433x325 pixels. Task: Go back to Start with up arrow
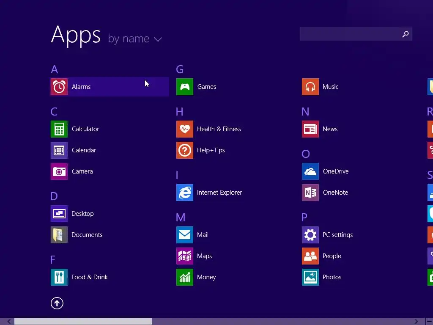(x=57, y=303)
